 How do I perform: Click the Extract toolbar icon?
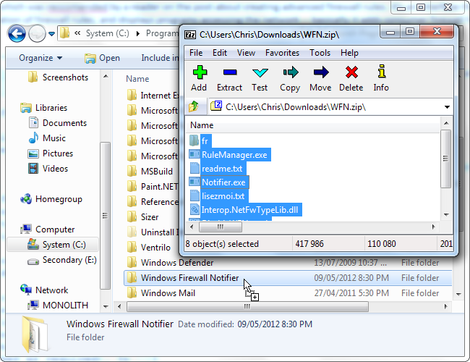[x=229, y=72]
